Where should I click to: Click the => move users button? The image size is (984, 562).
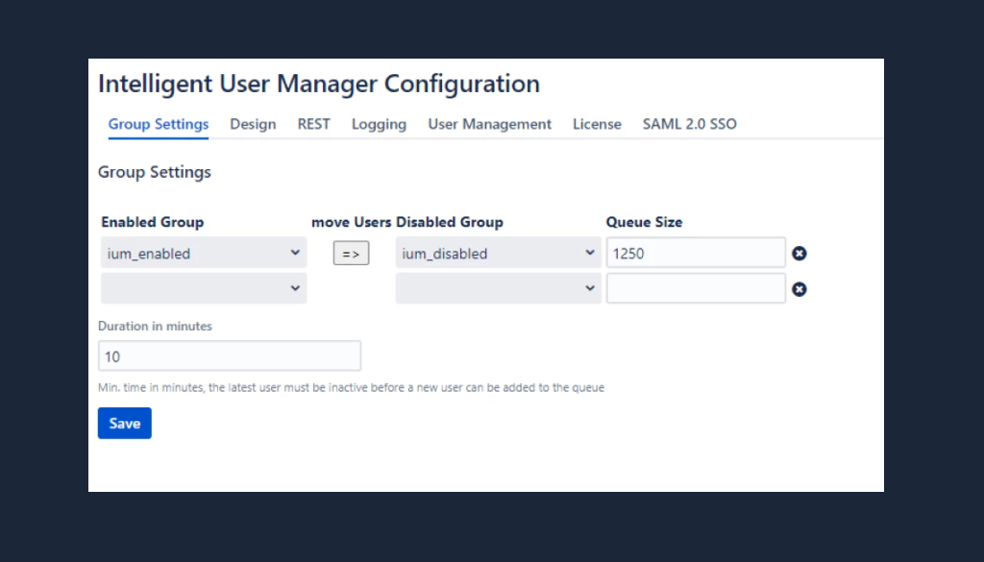(351, 254)
